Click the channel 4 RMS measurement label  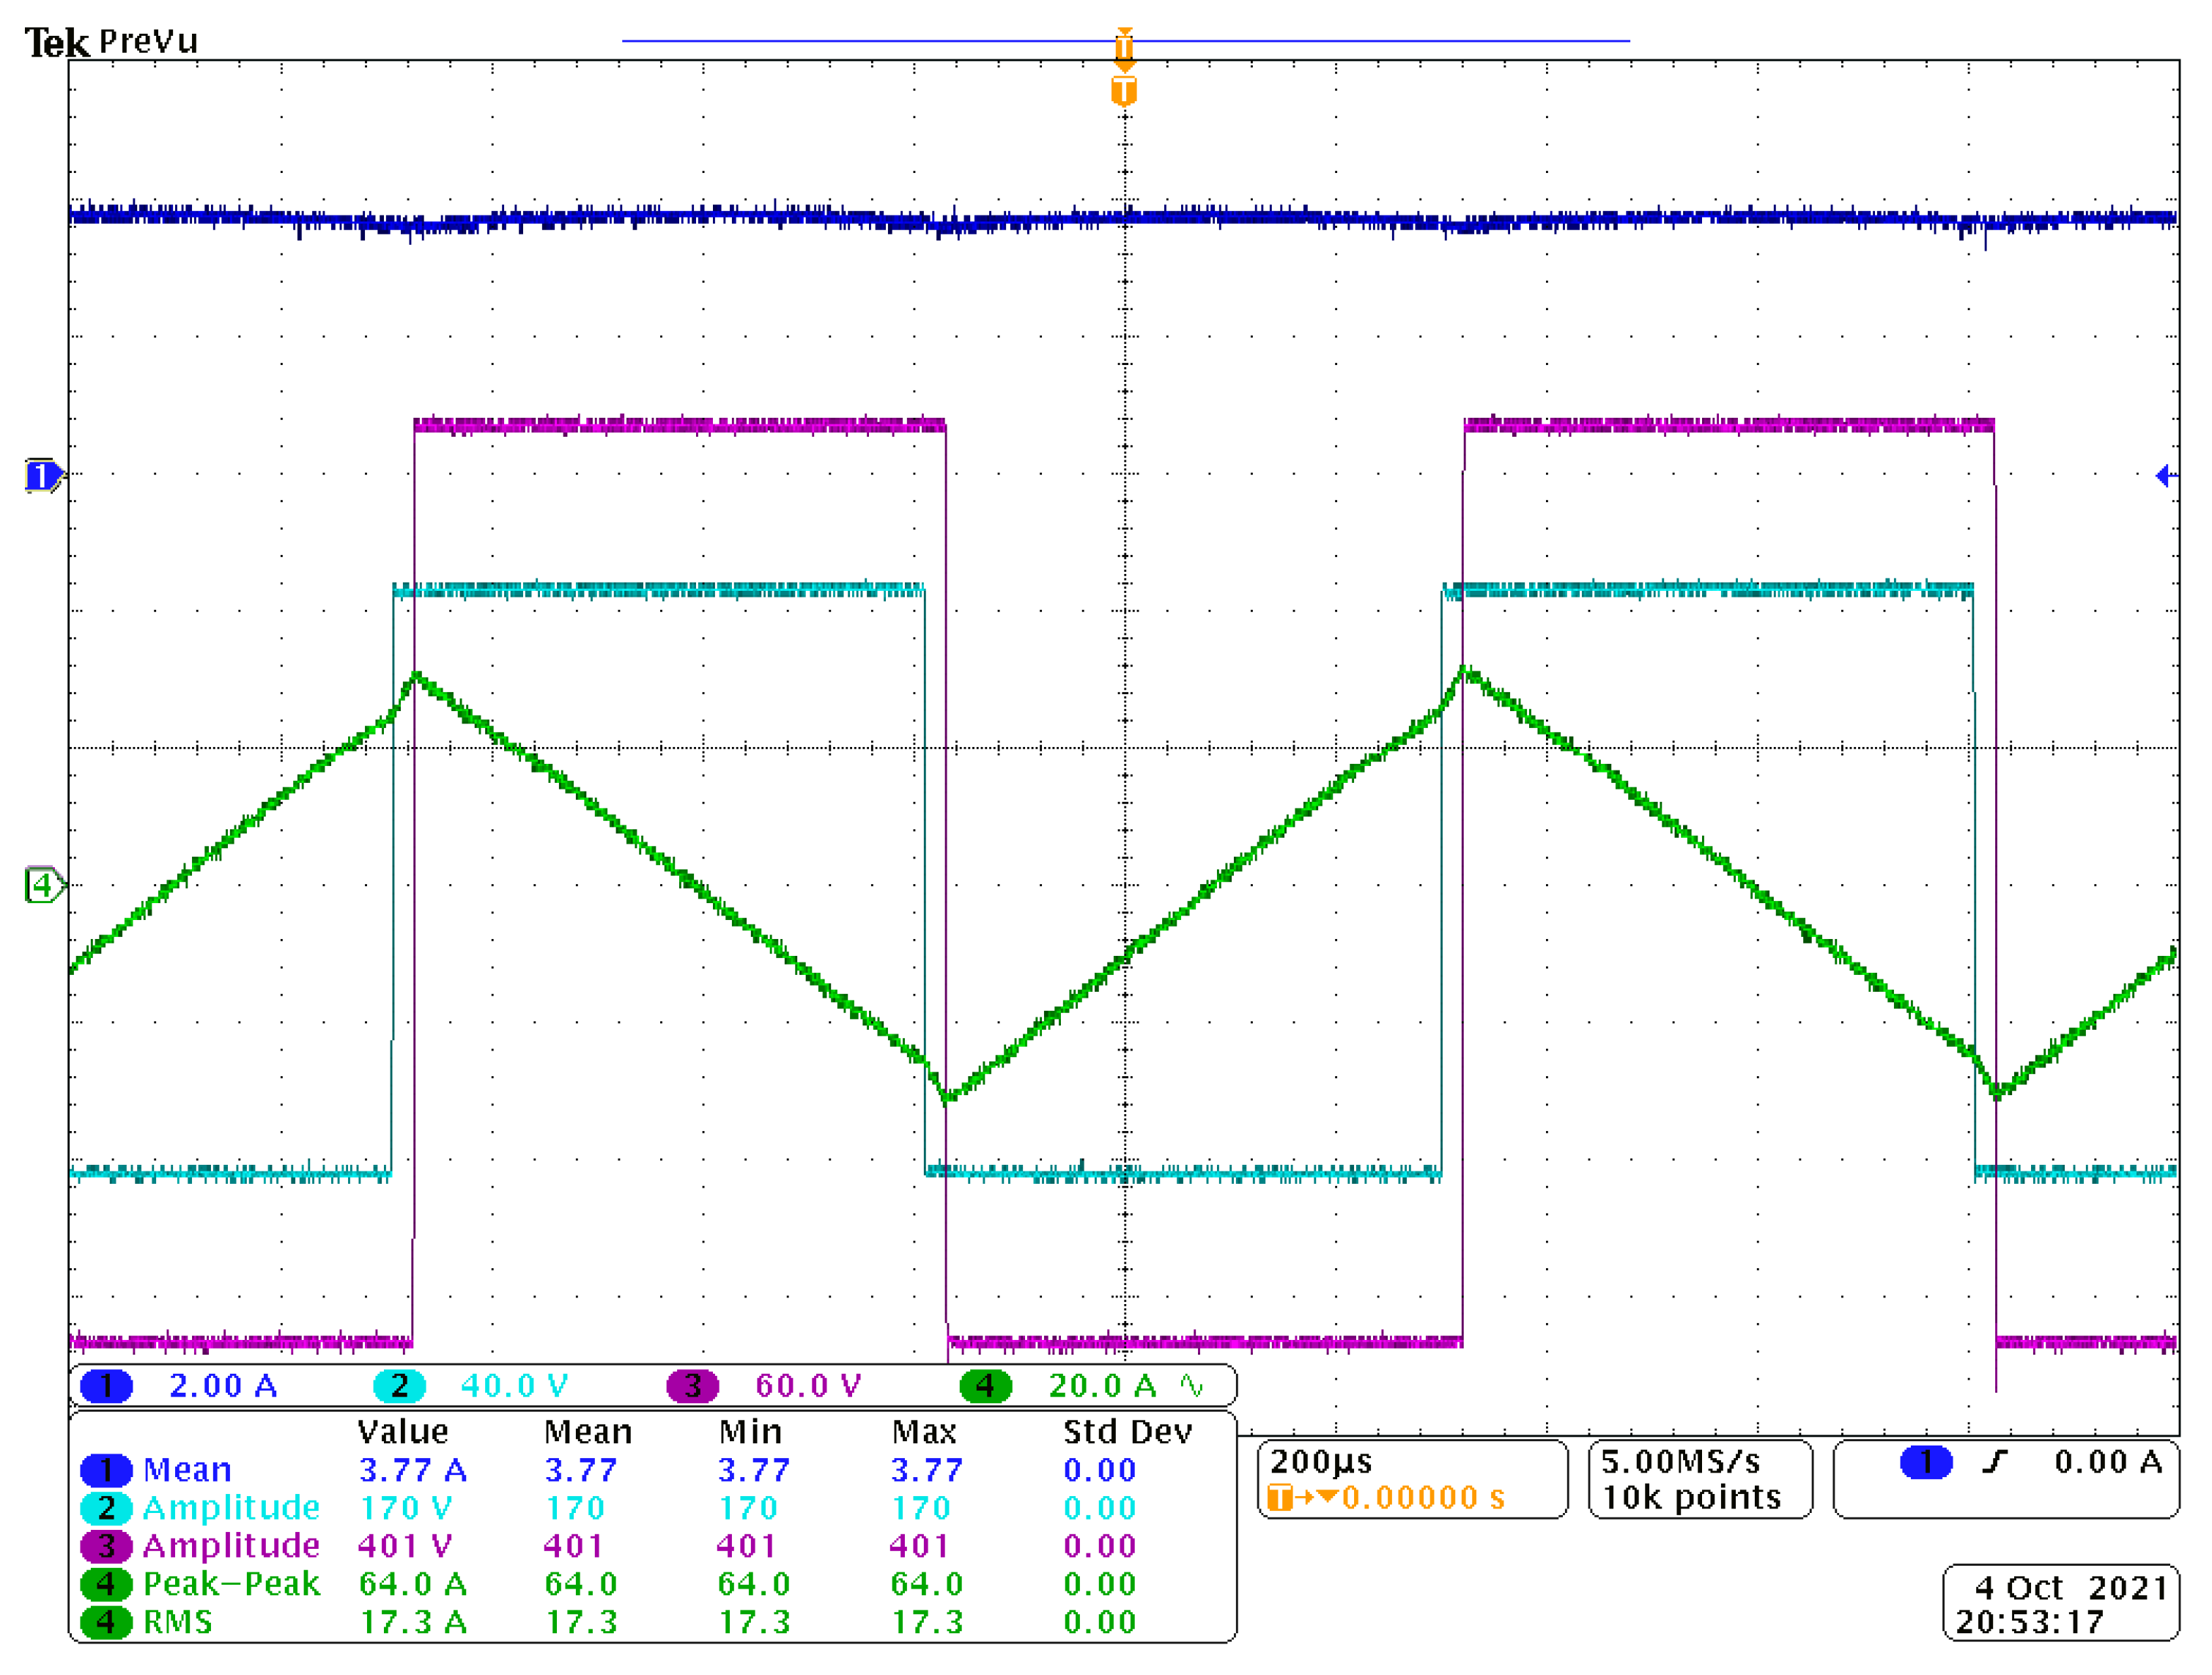178,1622
